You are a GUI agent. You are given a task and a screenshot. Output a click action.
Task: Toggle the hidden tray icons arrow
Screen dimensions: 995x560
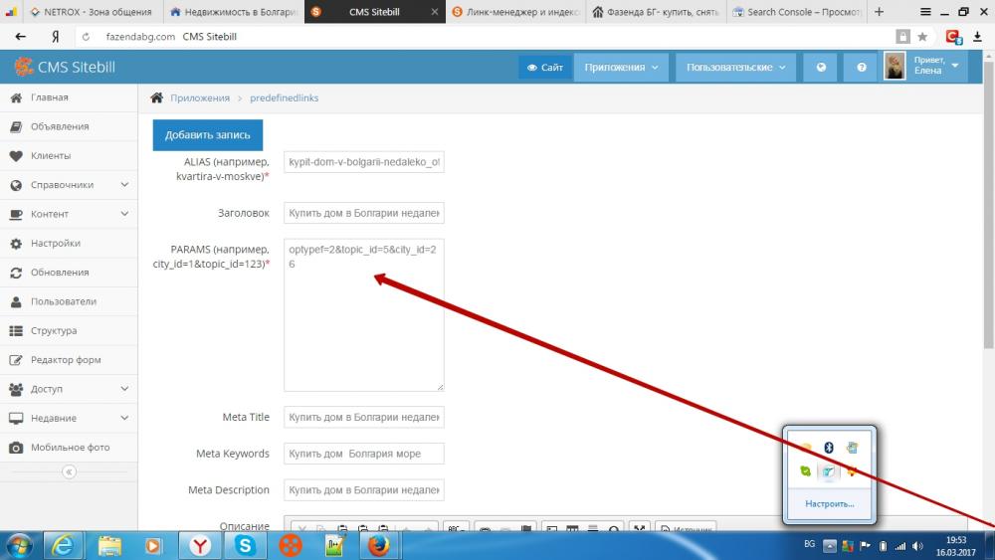tap(830, 546)
